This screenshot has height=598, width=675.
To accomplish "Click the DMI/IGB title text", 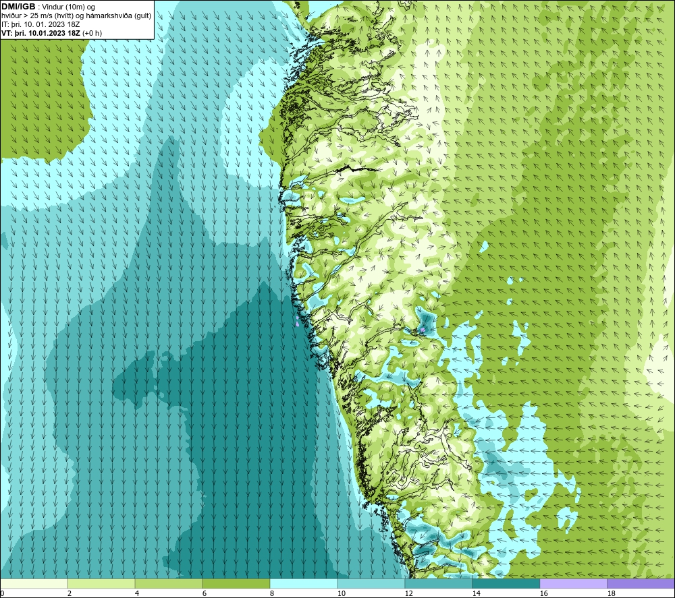I will coord(18,7).
